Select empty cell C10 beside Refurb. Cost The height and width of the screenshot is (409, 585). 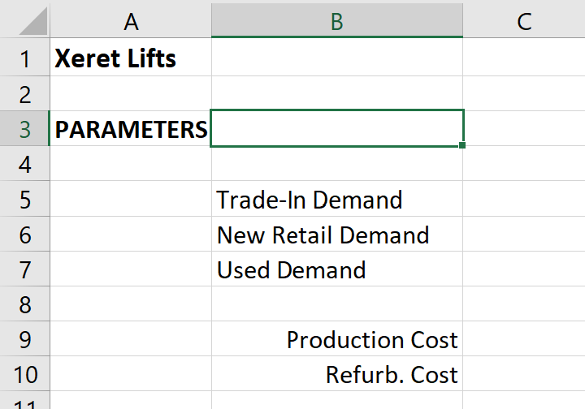[524, 374]
